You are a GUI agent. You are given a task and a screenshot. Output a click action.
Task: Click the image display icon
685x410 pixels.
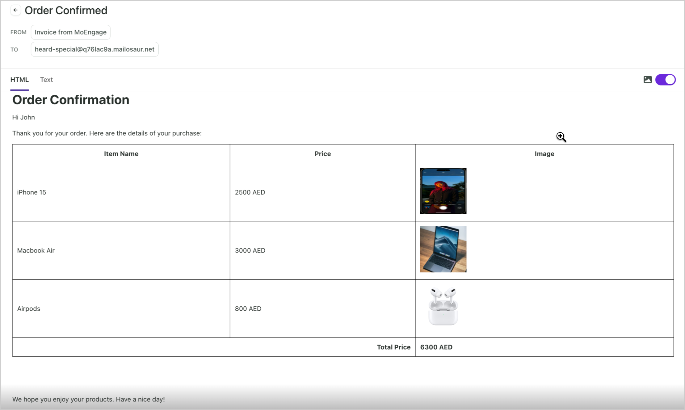pyautogui.click(x=648, y=80)
